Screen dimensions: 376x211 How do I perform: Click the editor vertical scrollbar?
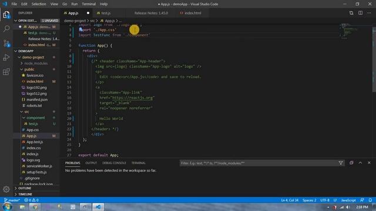[x=374, y=60]
